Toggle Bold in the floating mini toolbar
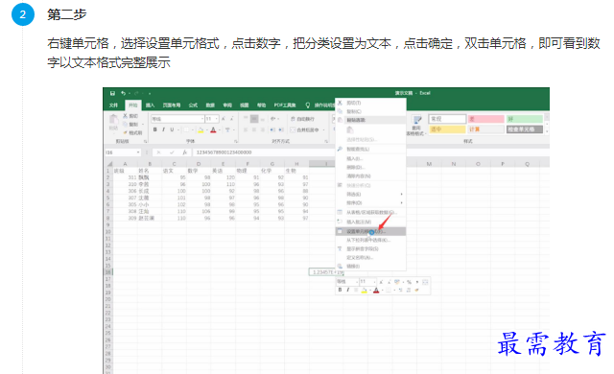 coord(340,290)
